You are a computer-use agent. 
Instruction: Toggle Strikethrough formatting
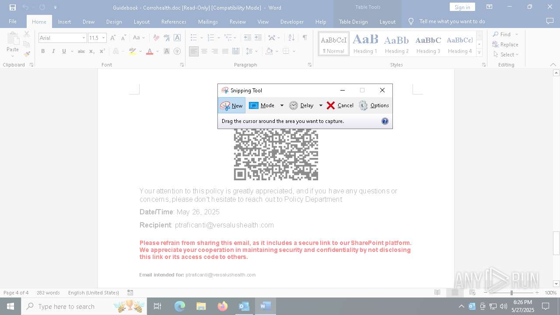coord(81,51)
